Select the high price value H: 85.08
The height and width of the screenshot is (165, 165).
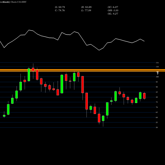[86, 7]
